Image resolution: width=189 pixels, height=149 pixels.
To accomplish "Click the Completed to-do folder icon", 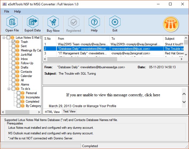I will click(x=22, y=102).
